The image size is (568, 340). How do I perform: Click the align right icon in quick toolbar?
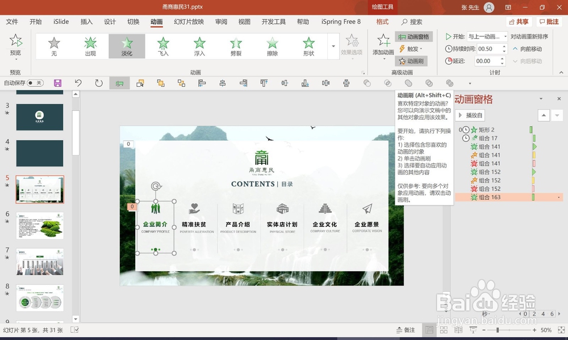(x=244, y=83)
